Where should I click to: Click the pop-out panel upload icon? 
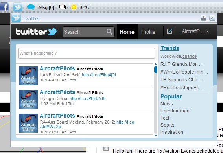tap(203, 18)
